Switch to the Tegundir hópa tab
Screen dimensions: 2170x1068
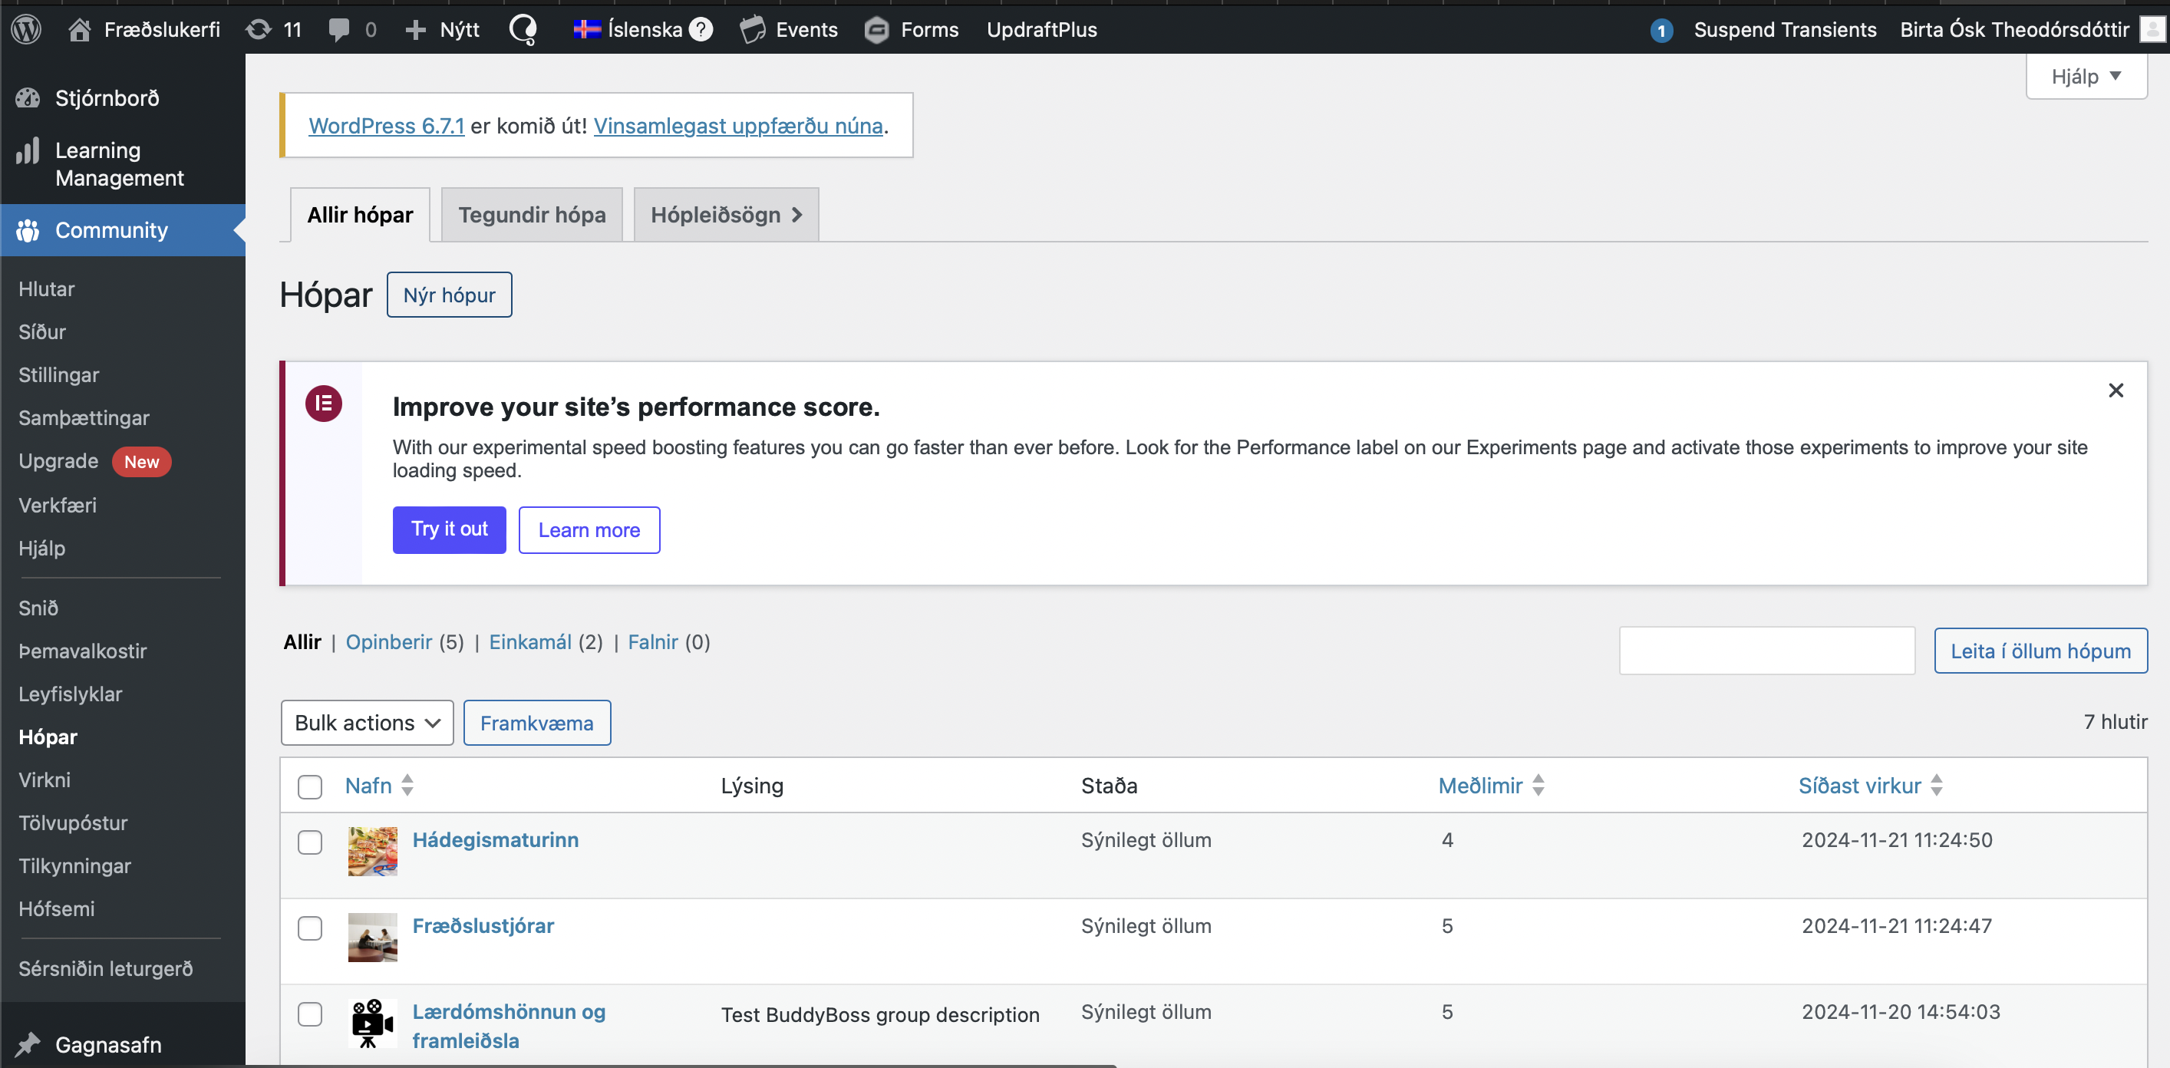pyautogui.click(x=532, y=215)
